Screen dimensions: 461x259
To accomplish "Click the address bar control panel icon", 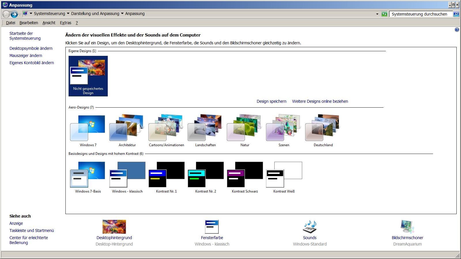I will [25, 14].
